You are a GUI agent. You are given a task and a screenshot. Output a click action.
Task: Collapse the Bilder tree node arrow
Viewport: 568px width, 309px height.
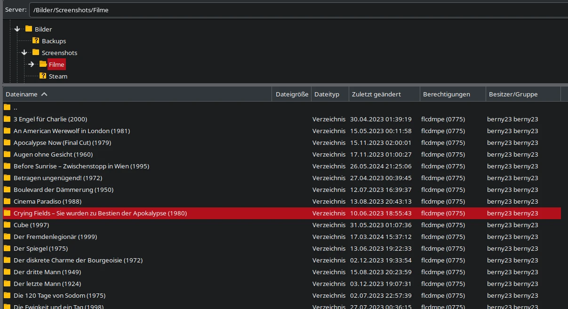pos(17,29)
